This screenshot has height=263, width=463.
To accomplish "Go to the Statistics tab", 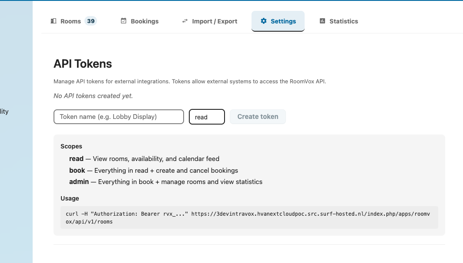I will tap(339, 21).
